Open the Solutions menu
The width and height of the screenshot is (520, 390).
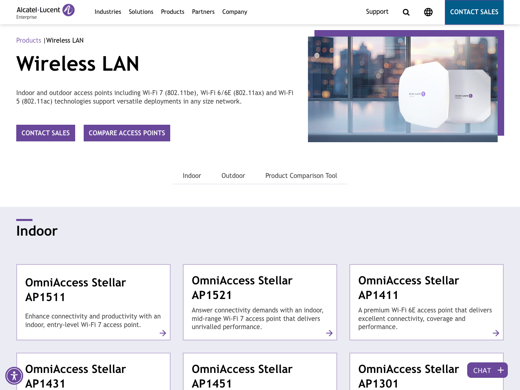[x=141, y=12]
